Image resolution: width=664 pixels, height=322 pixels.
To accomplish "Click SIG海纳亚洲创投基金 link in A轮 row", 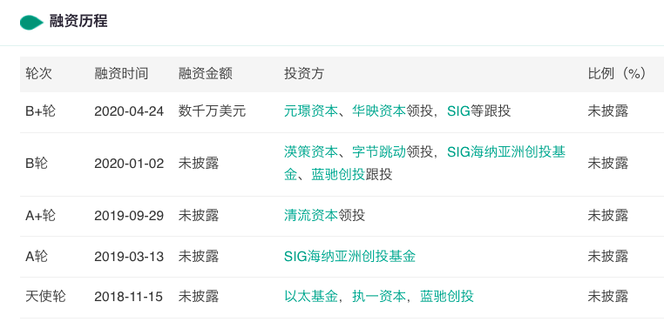I will pyautogui.click(x=349, y=256).
